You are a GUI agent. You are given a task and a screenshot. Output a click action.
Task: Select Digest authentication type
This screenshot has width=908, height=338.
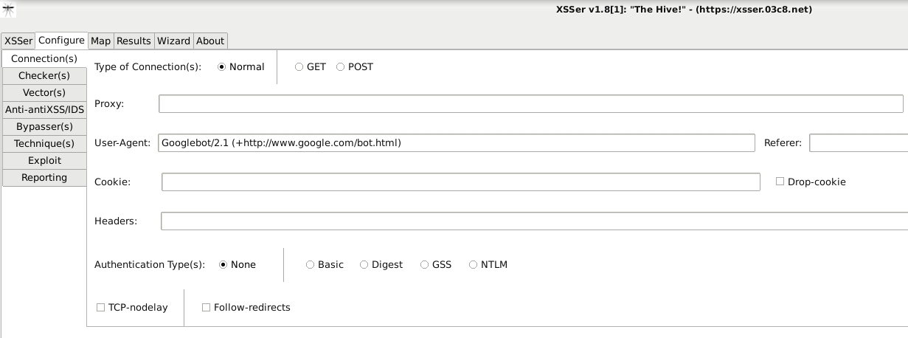[x=364, y=264]
